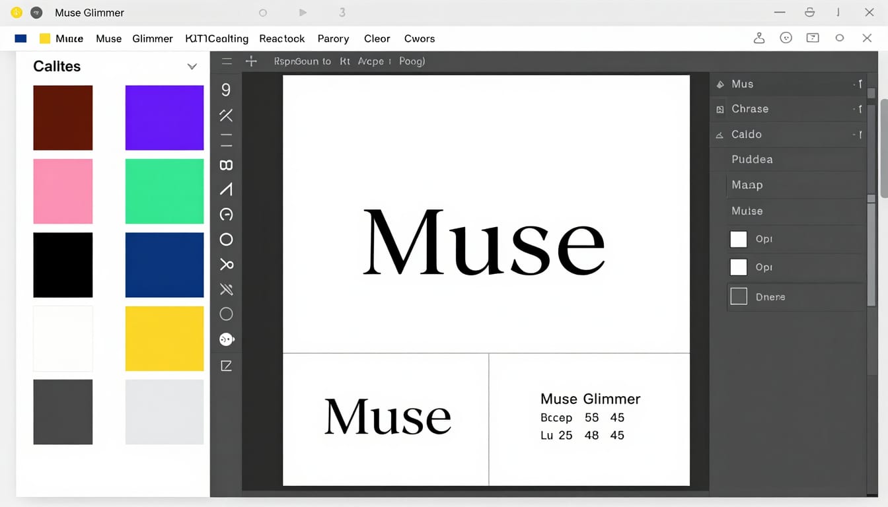The width and height of the screenshot is (888, 507).
Task: Click the large Muse logo text on canvas
Action: (x=484, y=242)
